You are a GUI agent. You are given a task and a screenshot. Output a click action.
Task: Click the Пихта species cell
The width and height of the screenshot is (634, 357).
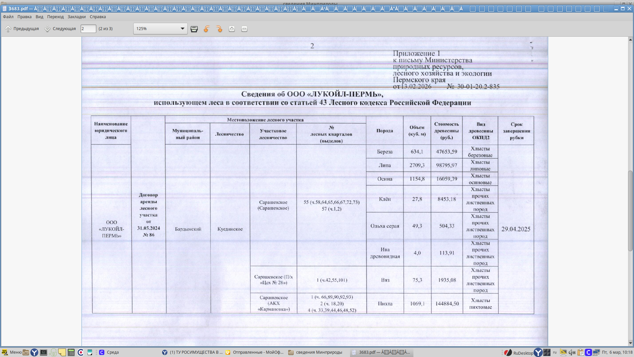[x=385, y=303]
